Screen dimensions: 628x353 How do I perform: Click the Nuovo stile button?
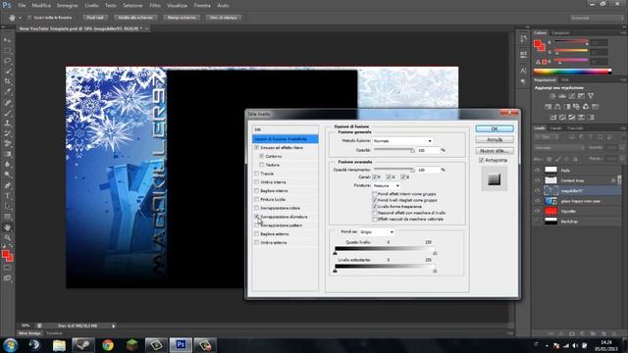pyautogui.click(x=495, y=151)
